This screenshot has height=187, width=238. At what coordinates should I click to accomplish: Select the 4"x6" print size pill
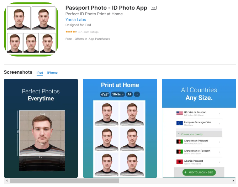105,94
